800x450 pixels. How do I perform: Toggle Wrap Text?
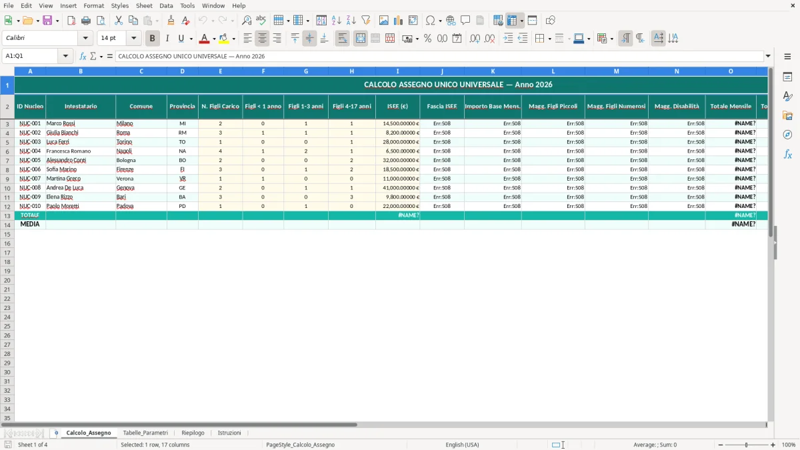pyautogui.click(x=343, y=39)
